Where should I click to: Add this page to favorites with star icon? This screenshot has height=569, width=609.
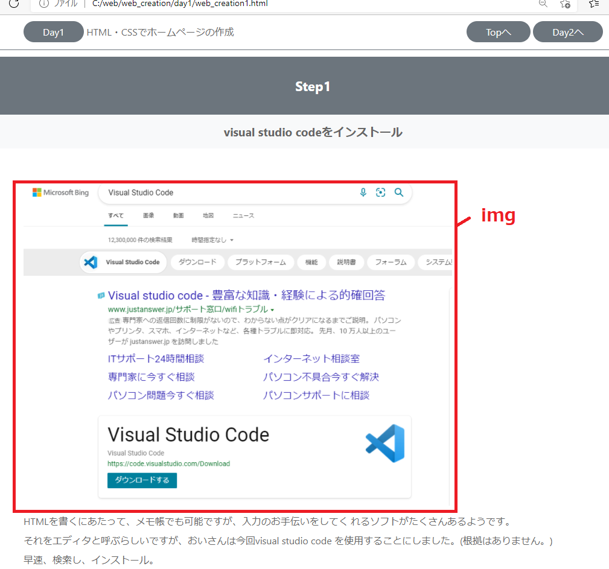565,4
